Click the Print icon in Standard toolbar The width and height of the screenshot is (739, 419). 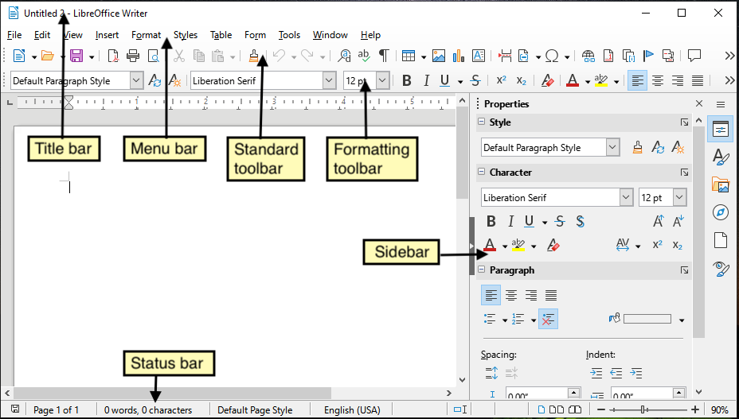tap(133, 56)
